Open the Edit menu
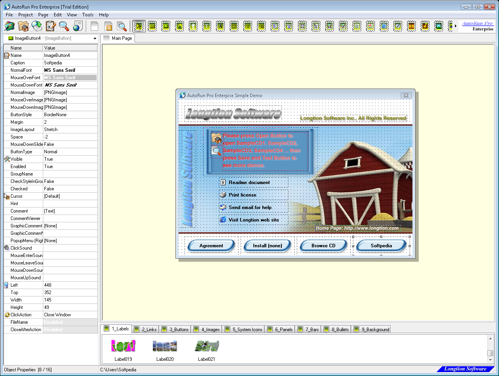Screen dimensions: 499x376 coord(58,15)
